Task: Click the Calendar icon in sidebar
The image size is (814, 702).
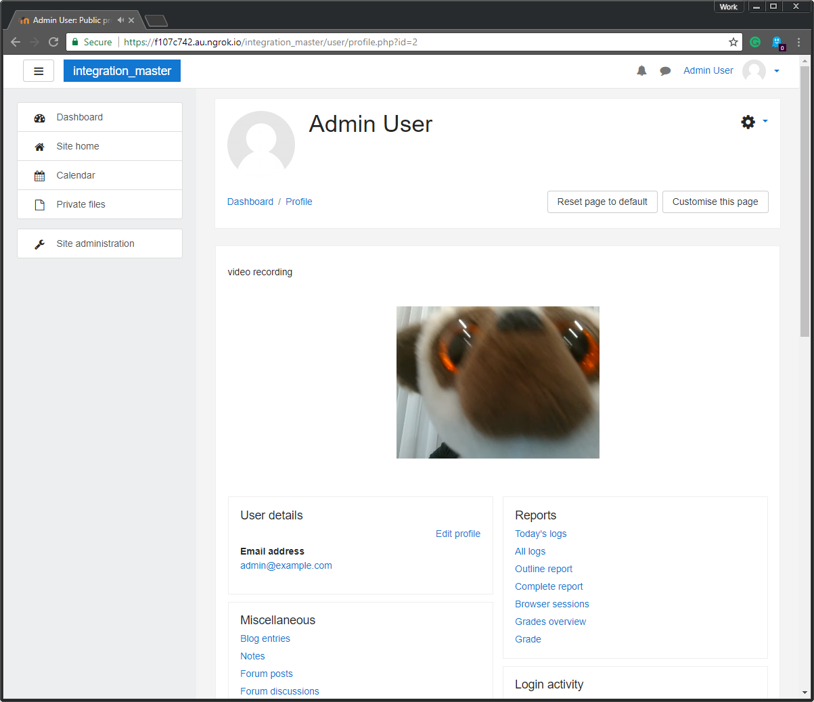Action: click(40, 176)
